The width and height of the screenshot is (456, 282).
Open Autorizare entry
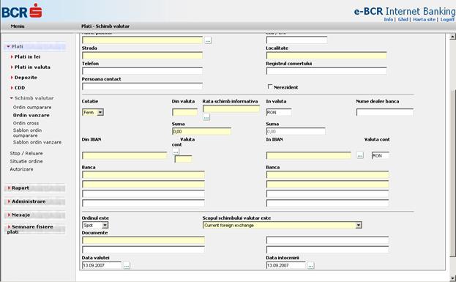pyautogui.click(x=21, y=169)
